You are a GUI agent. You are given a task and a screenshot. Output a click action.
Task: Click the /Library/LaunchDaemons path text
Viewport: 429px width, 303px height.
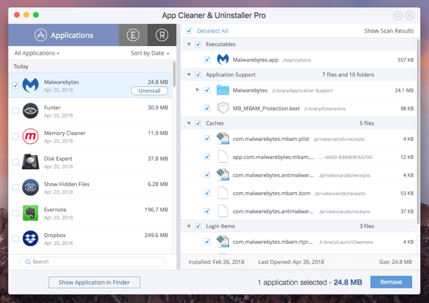346,242
